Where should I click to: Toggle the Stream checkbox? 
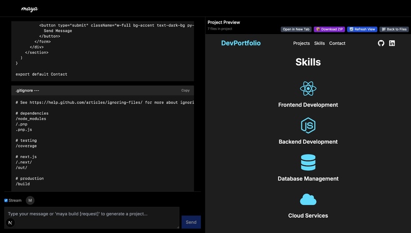[x=6, y=200]
